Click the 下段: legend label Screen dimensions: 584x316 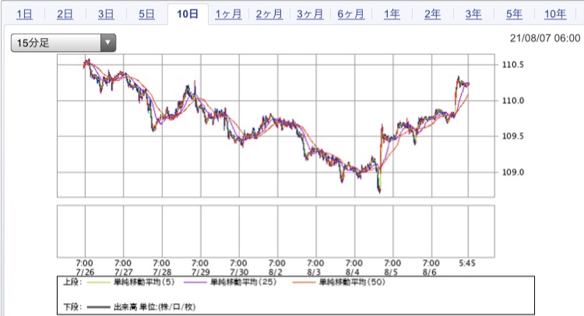click(x=72, y=307)
